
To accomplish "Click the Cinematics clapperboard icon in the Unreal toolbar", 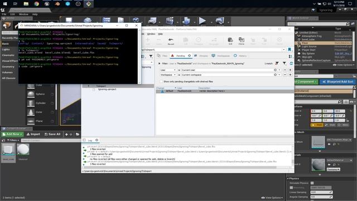I will (x=170, y=21).
